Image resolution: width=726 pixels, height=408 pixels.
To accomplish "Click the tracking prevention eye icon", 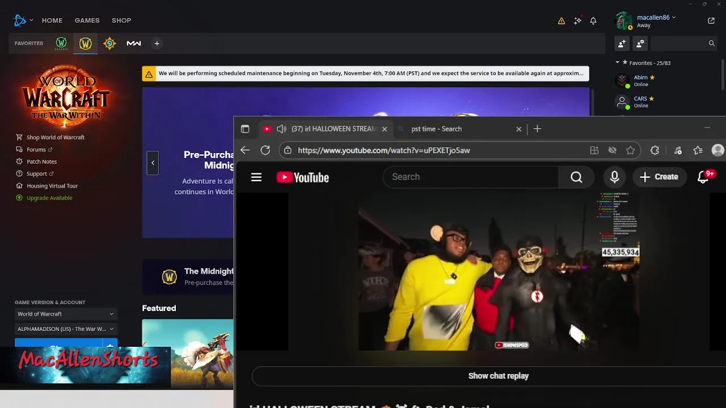I will pyautogui.click(x=613, y=150).
